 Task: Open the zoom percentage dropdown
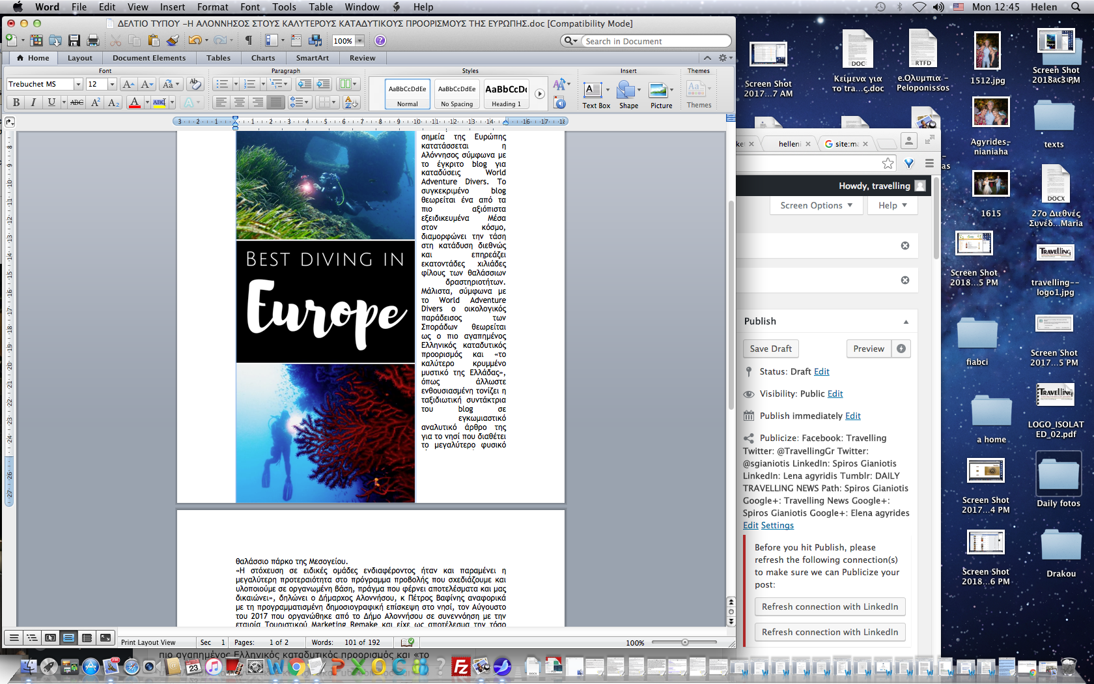click(x=359, y=41)
